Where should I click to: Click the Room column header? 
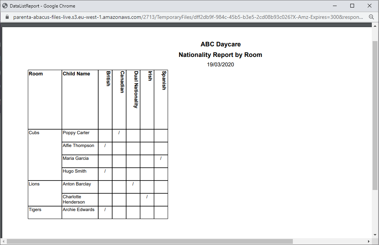point(45,100)
